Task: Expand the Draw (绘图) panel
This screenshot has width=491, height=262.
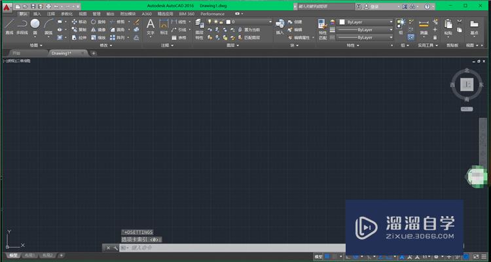Action: point(36,45)
